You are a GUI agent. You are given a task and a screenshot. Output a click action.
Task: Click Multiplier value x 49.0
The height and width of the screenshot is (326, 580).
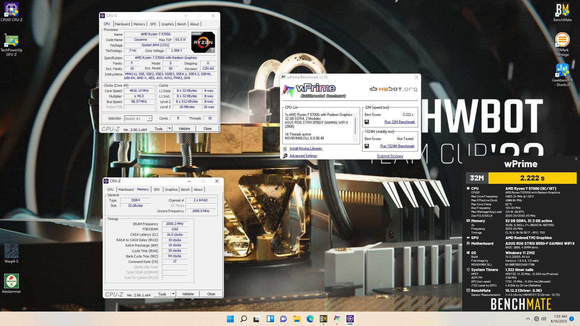coord(139,96)
